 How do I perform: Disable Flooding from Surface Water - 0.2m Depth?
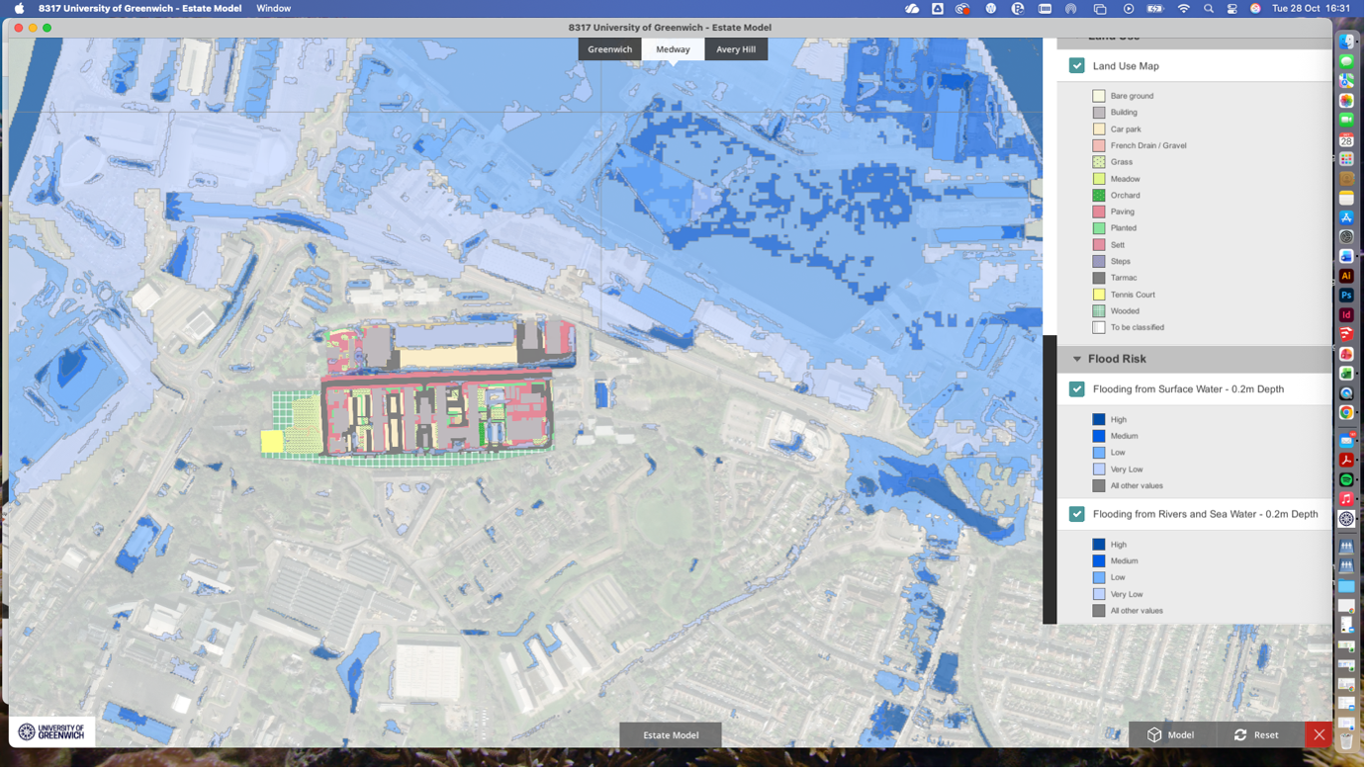coord(1077,389)
